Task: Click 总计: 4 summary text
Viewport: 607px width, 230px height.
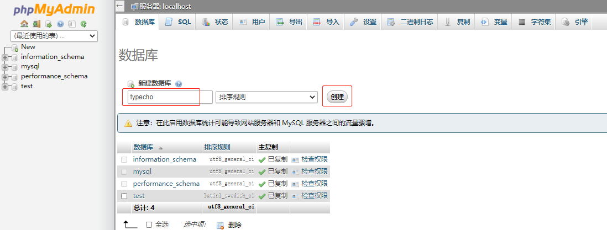Action: click(144, 208)
